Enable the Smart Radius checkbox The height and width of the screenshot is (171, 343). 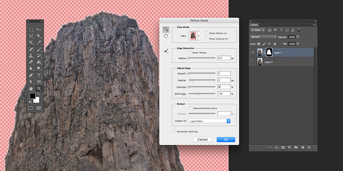click(x=190, y=52)
